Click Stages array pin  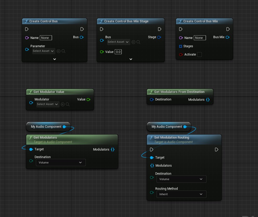(180, 46)
